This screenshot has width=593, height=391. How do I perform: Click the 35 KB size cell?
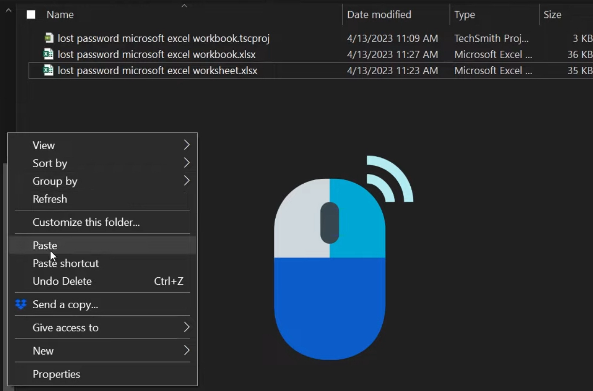[x=579, y=71]
